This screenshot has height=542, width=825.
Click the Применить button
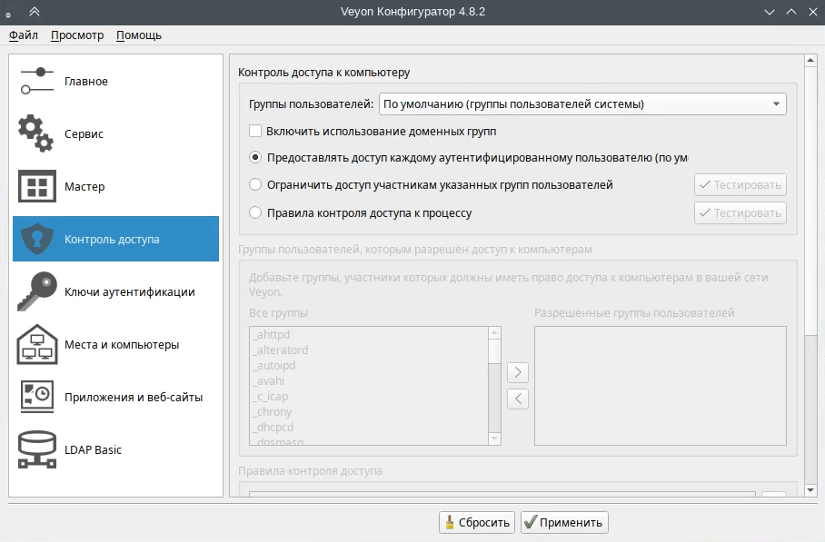564,523
